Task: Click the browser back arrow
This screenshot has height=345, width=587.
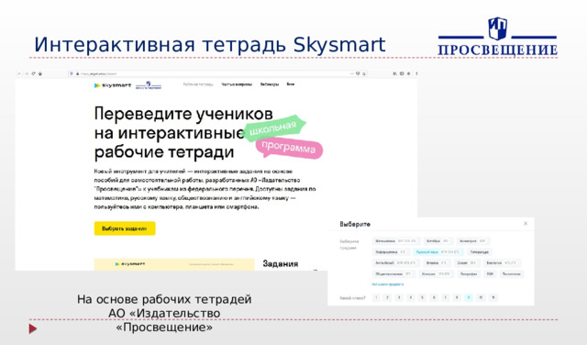Action: point(20,73)
